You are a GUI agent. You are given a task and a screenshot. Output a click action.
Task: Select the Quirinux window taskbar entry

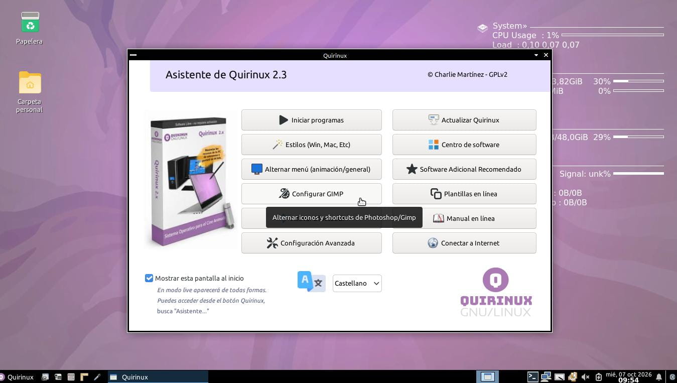click(158, 377)
